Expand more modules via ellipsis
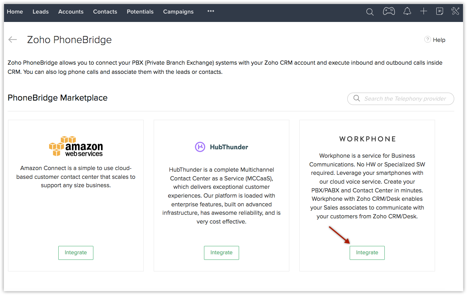The height and width of the screenshot is (295, 467). (211, 11)
